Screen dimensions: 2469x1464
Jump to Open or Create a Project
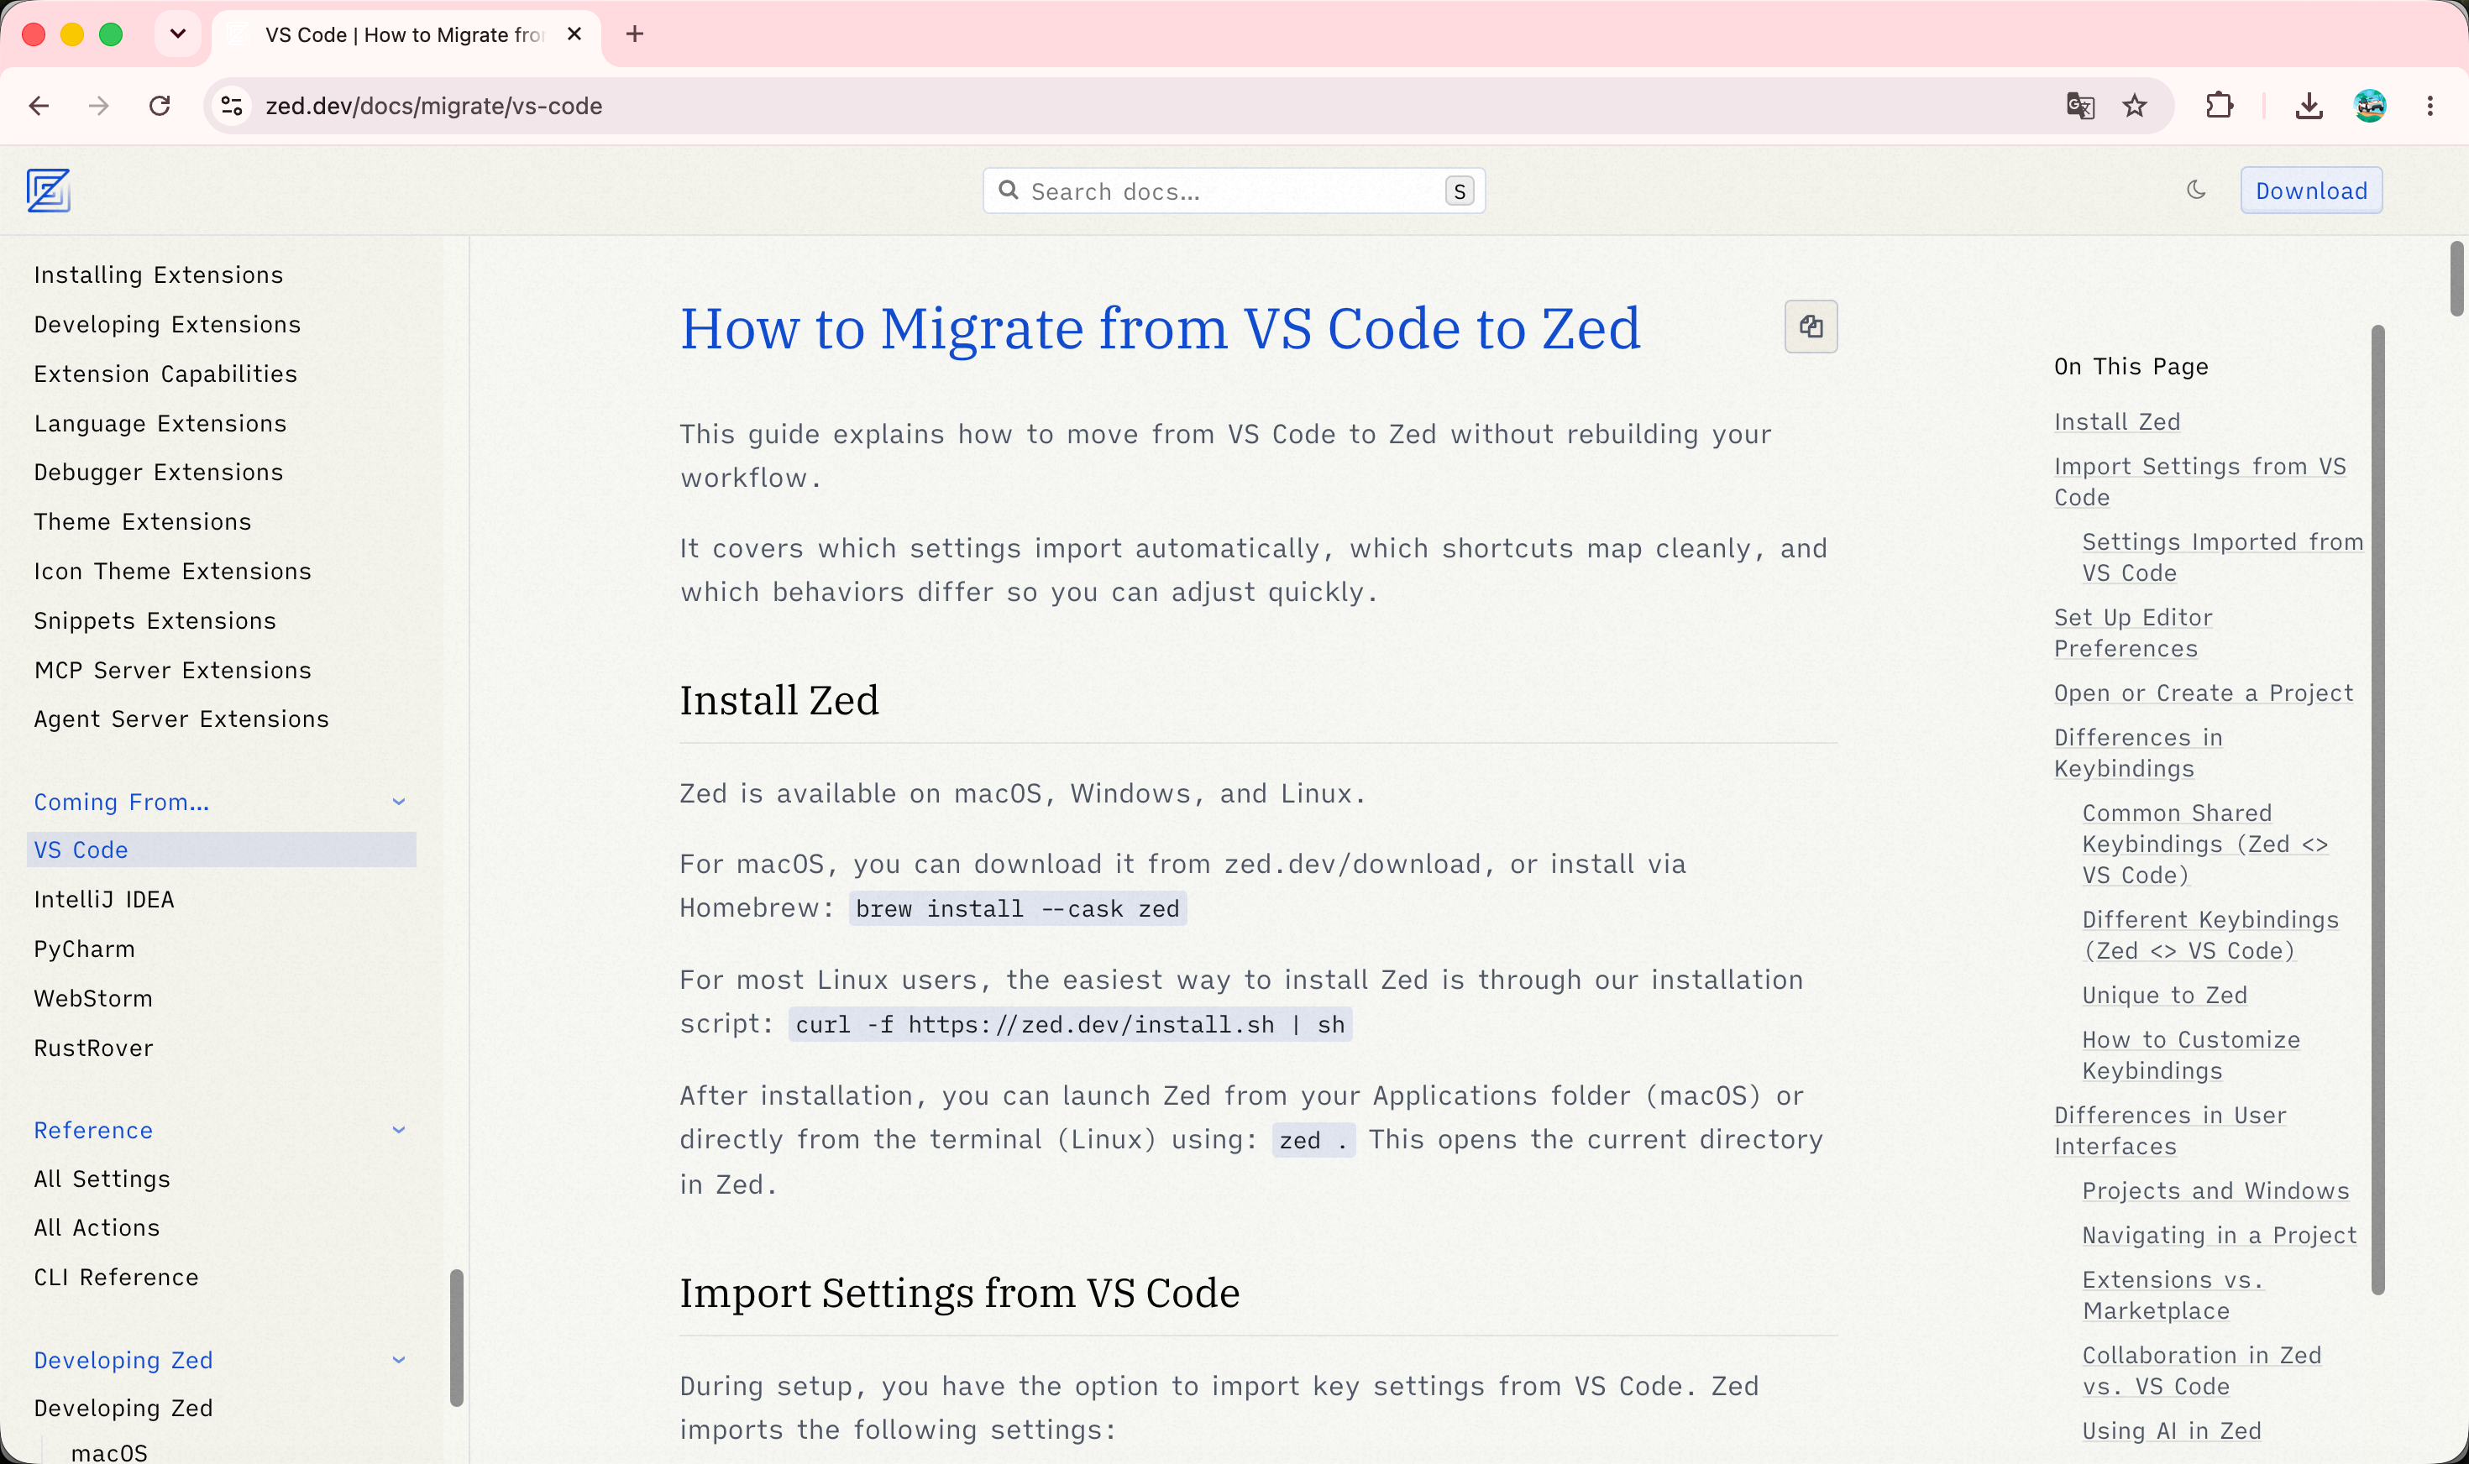click(x=2204, y=693)
